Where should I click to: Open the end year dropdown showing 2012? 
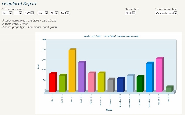coord(65,13)
